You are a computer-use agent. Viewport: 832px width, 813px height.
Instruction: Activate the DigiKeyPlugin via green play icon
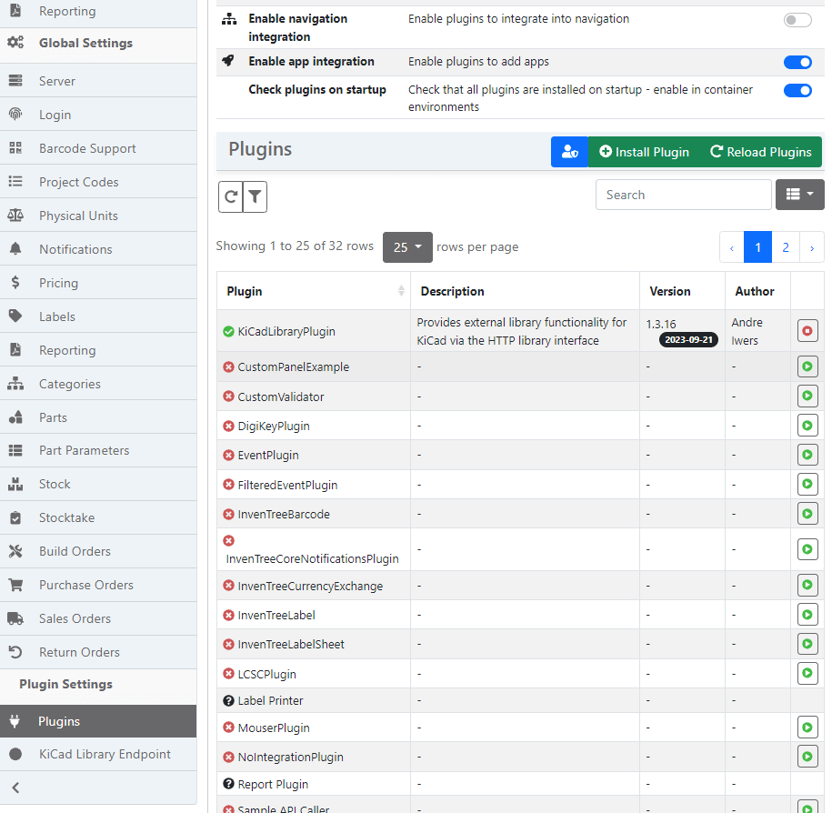click(x=807, y=426)
